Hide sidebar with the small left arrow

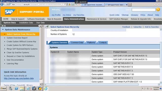point(39,26)
